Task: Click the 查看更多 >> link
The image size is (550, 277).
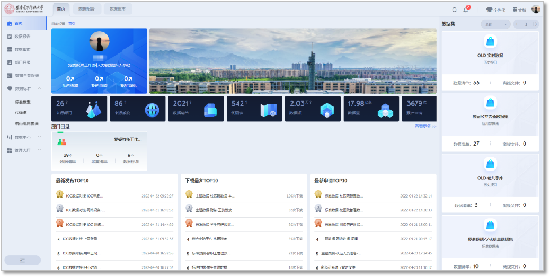Action: (x=425, y=126)
